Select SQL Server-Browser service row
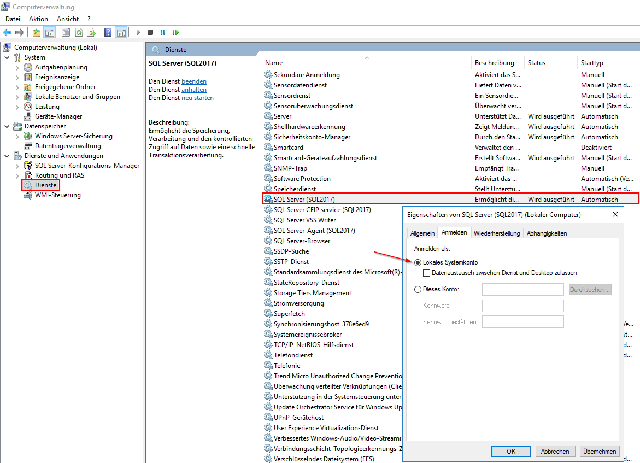 302,241
